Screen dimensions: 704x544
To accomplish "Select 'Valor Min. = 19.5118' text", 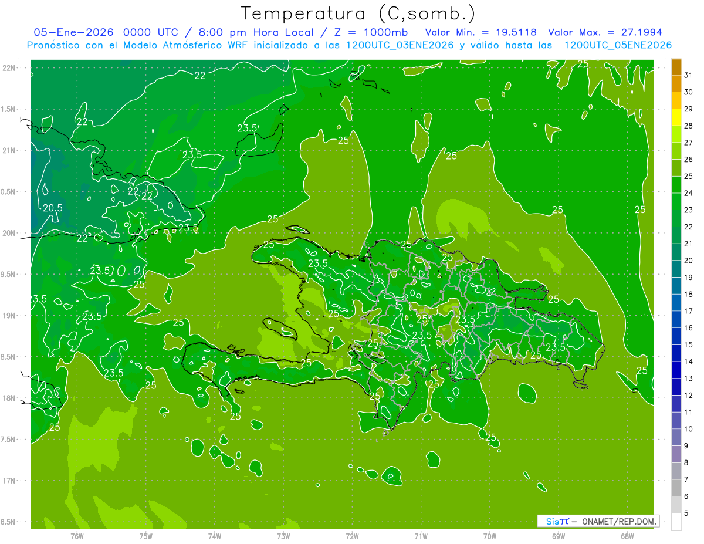I will pyautogui.click(x=480, y=32).
